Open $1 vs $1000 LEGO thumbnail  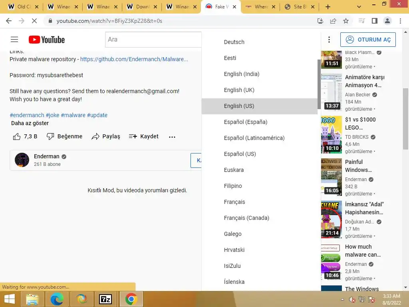pos(331,134)
